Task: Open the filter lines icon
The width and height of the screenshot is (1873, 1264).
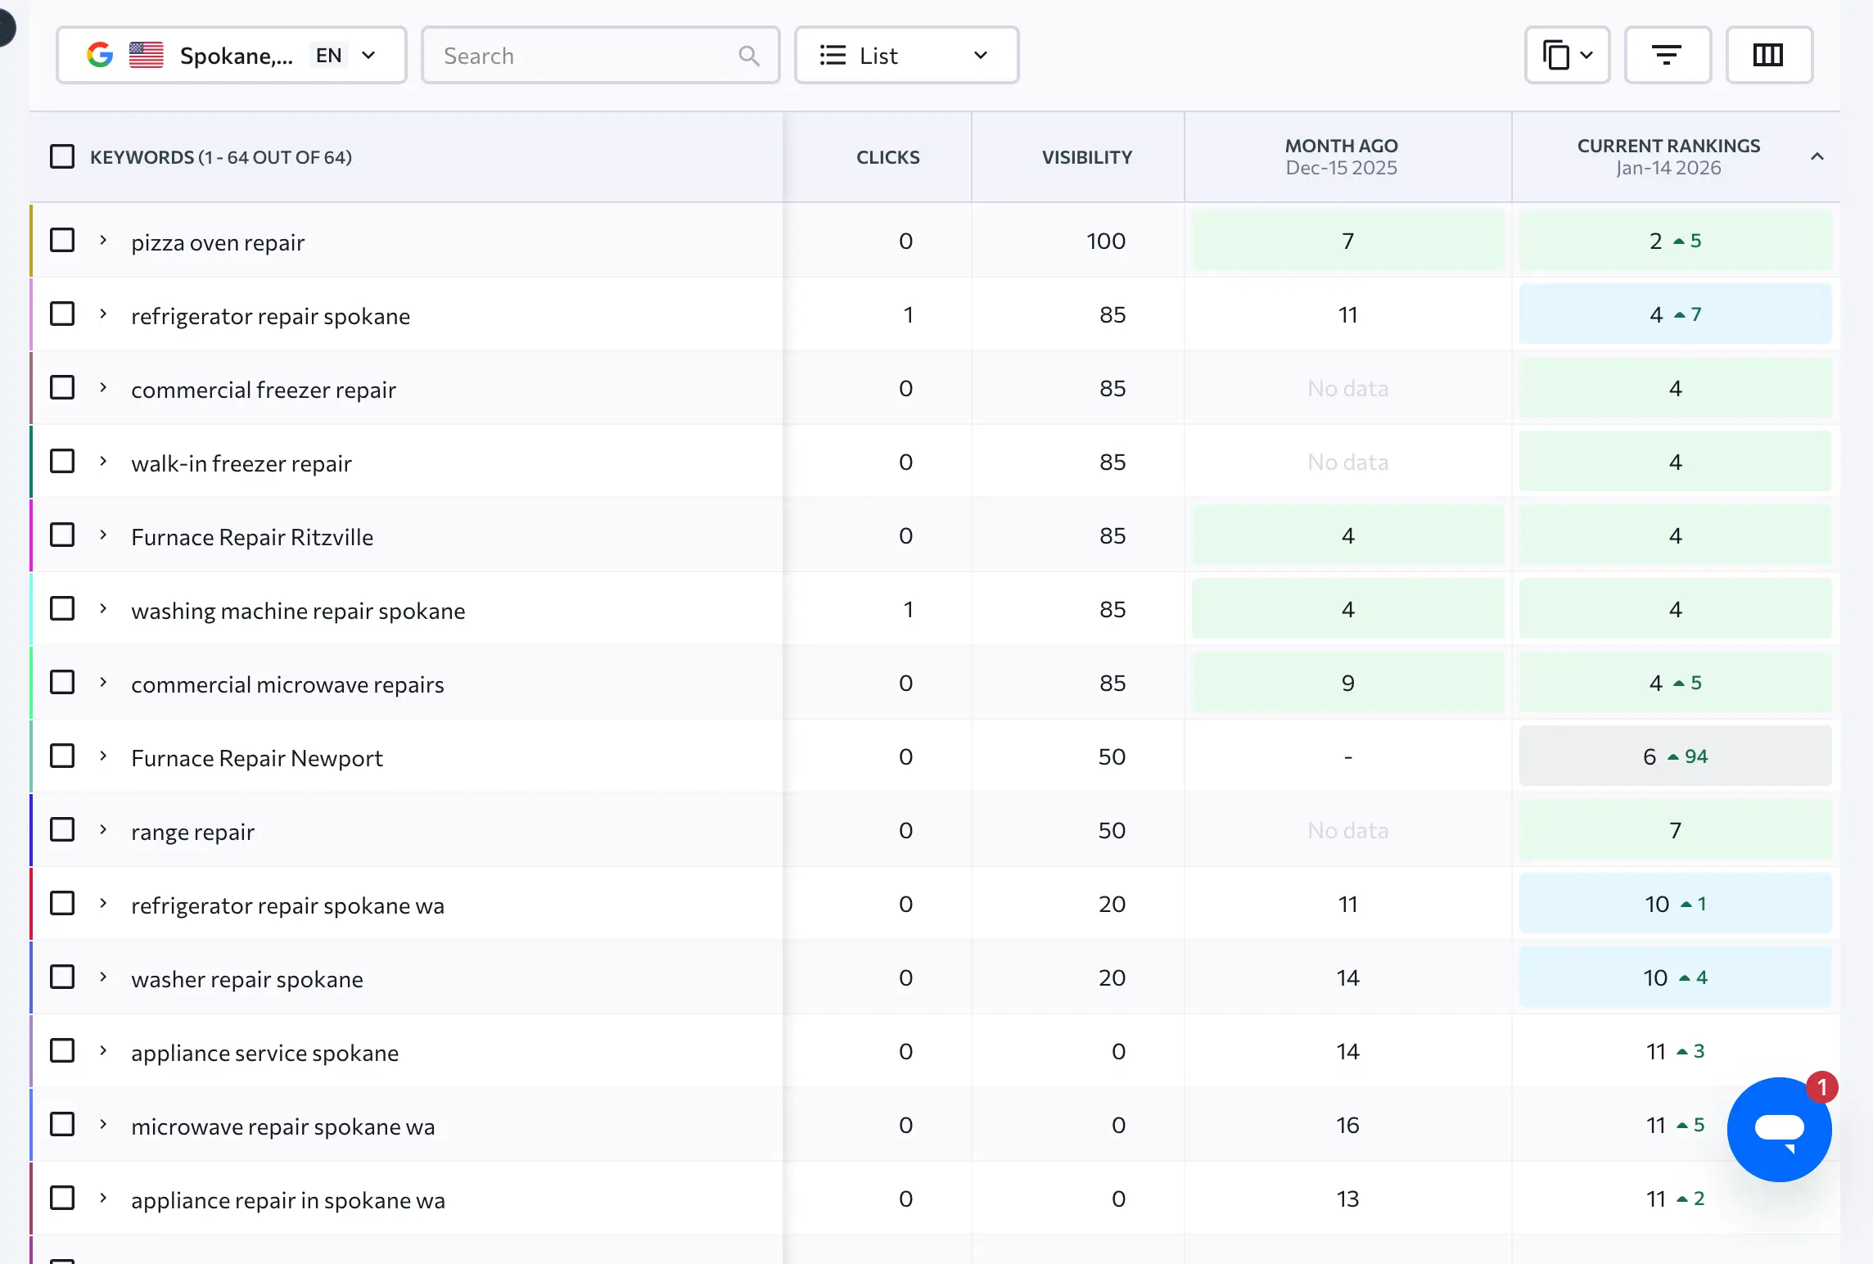Action: pyautogui.click(x=1667, y=56)
